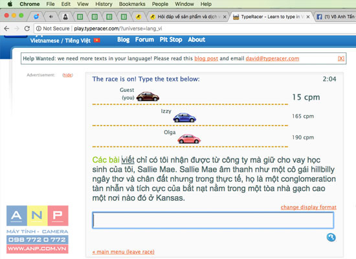Switch to the Facebook Võ Anh Tấn tab
Image resolution: width=356 pixels, height=259 pixels.
pos(335,17)
